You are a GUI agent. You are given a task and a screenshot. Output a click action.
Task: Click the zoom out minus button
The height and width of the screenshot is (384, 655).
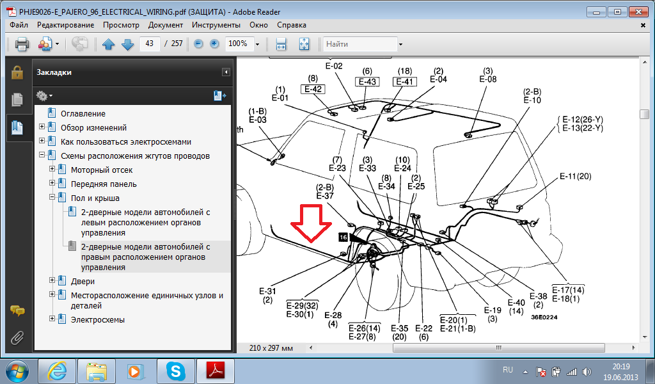click(x=198, y=44)
